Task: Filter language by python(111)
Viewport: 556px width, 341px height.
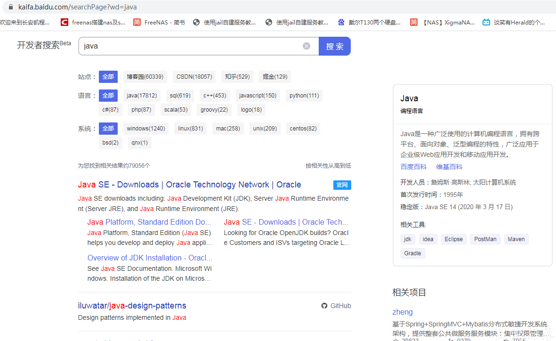Action: click(304, 96)
